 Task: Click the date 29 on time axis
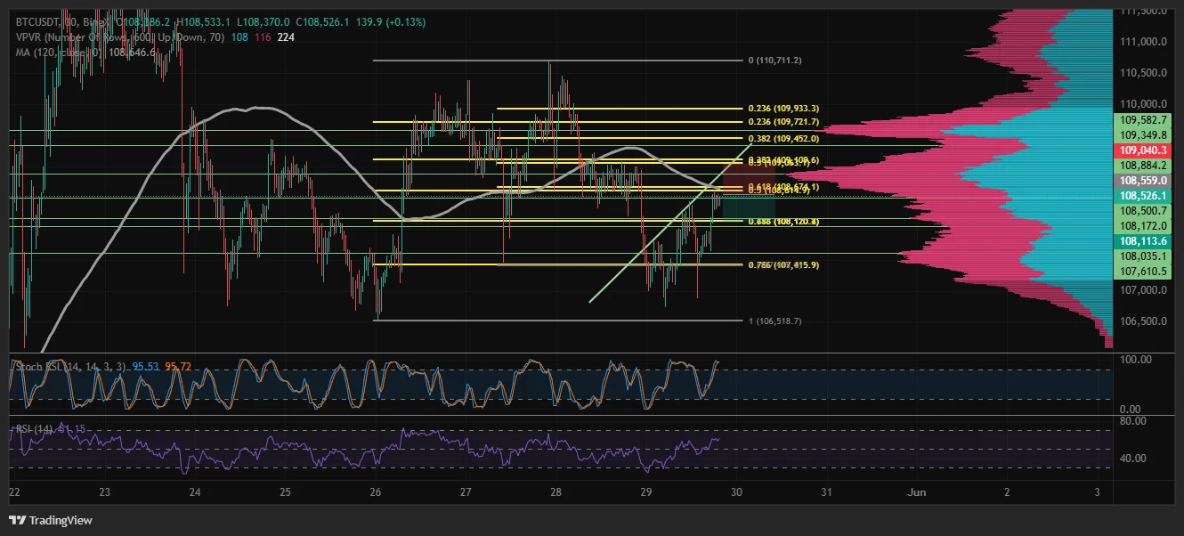point(646,491)
